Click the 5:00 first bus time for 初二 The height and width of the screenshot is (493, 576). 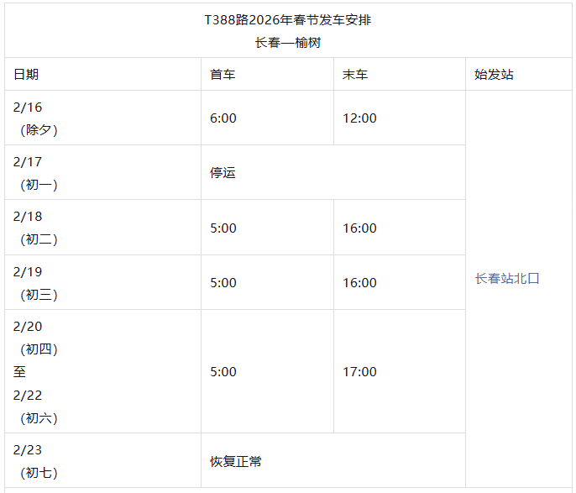[223, 228]
